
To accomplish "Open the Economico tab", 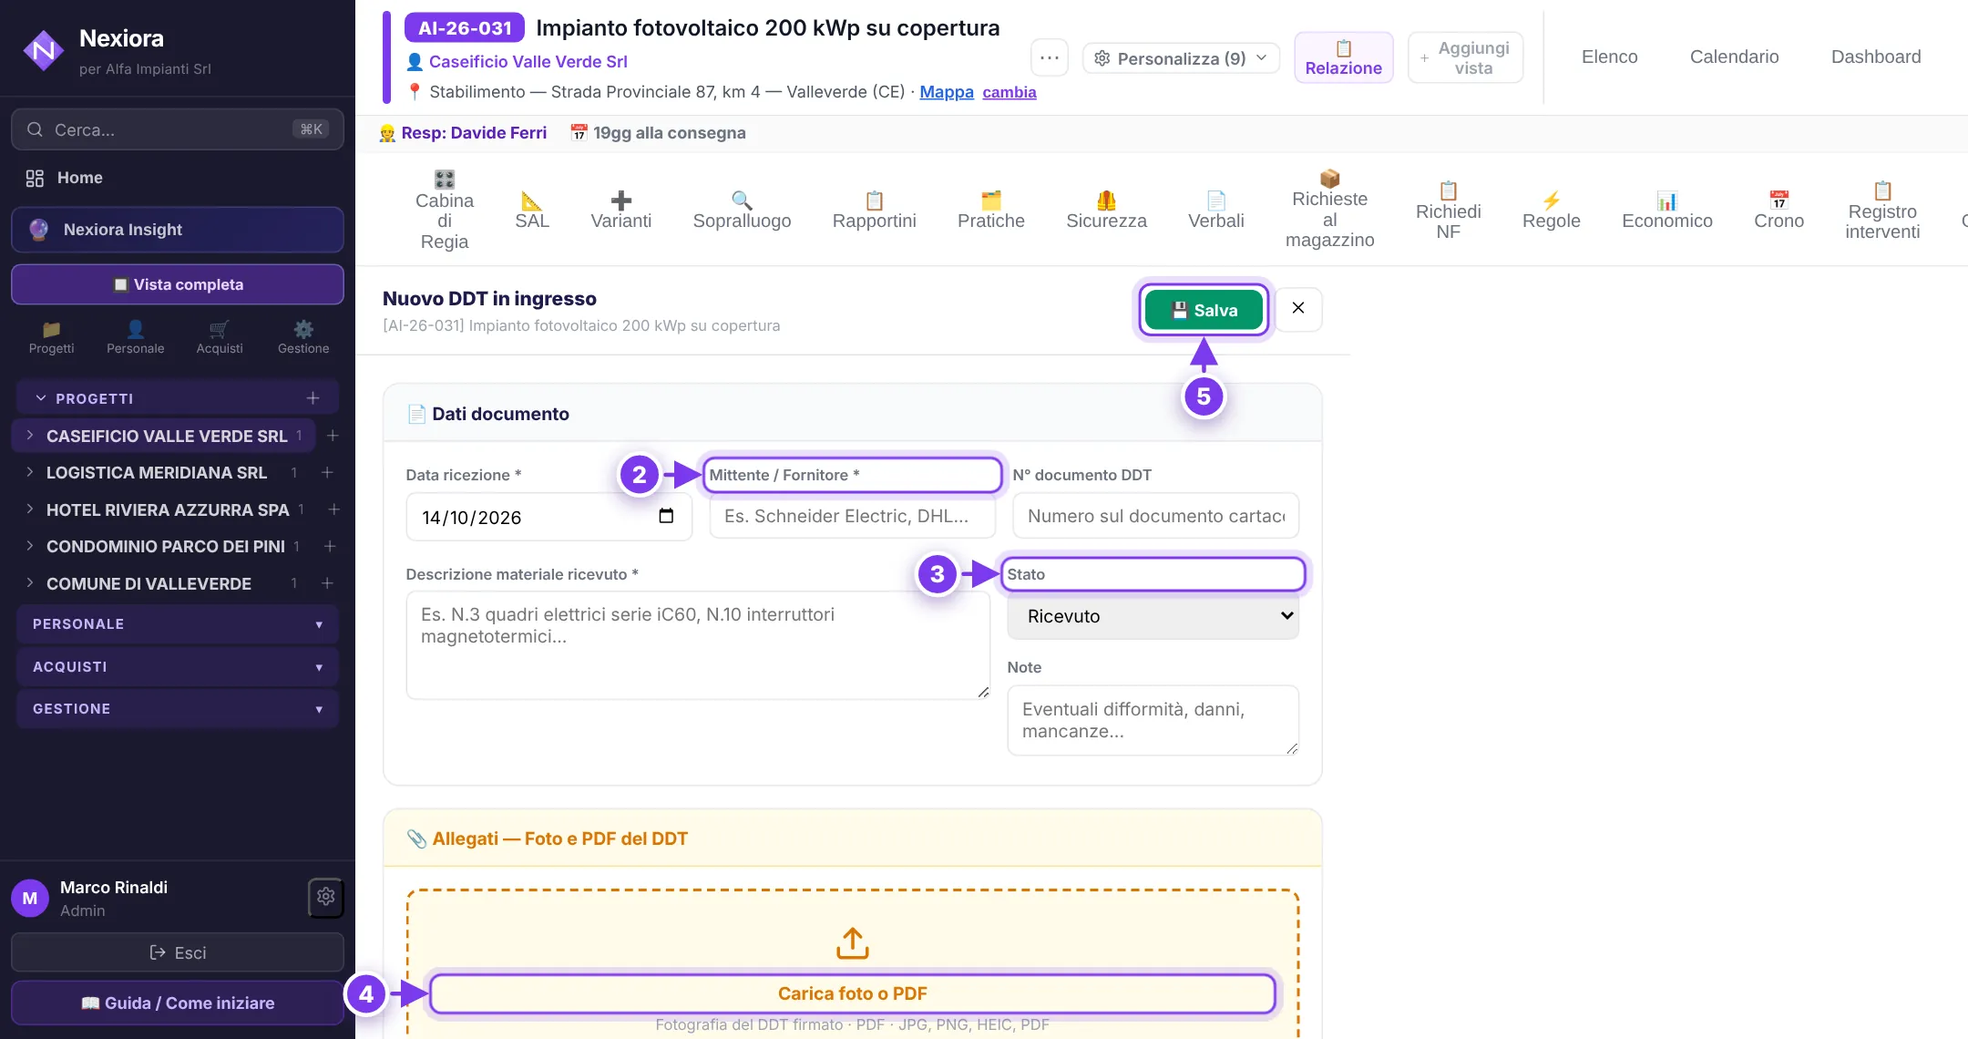I will [1667, 211].
